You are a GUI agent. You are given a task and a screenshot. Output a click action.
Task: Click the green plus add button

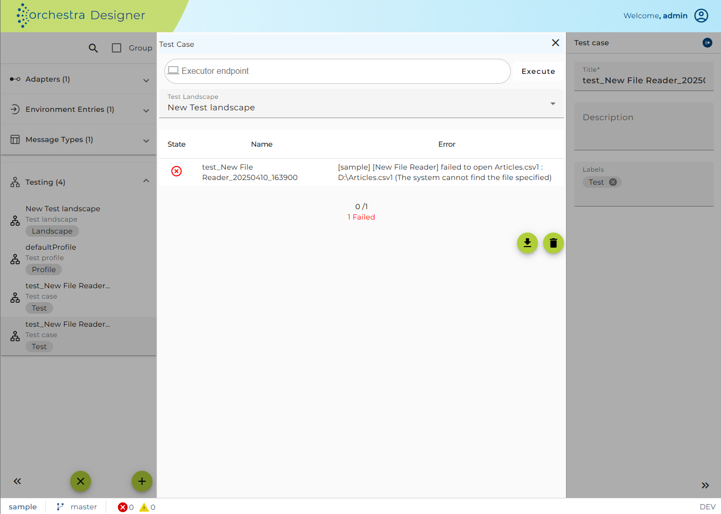142,481
